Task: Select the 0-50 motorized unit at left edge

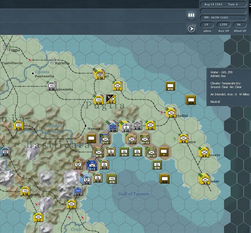Action: (6, 152)
